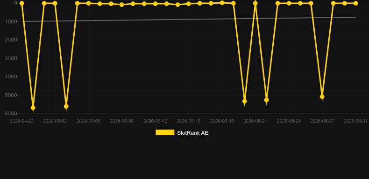Select the dip point right after 2026-05-02
The height and width of the screenshot is (179, 369).
(66, 106)
